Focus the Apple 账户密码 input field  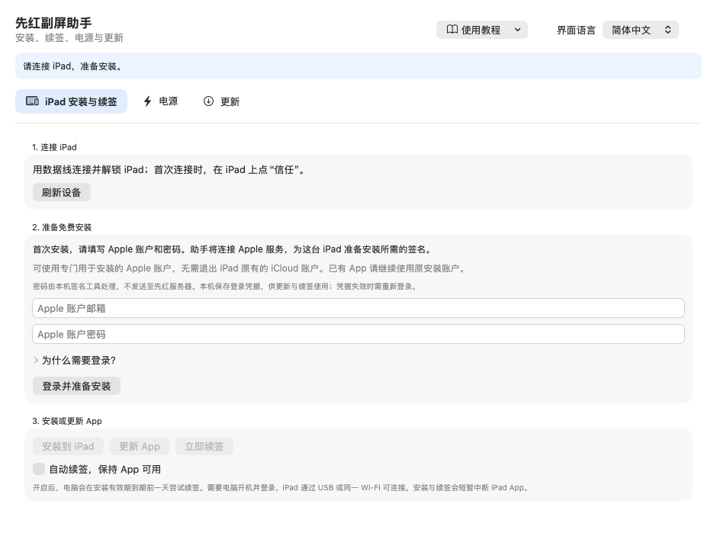[x=358, y=334]
